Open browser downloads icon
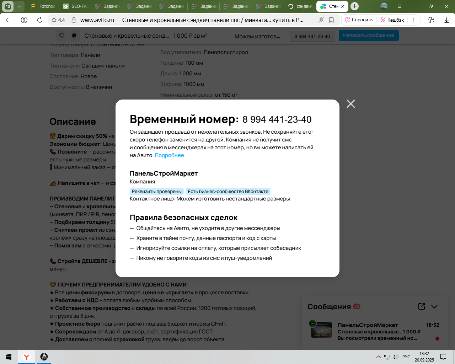Viewport: 455px width, 364px height. pos(446,20)
